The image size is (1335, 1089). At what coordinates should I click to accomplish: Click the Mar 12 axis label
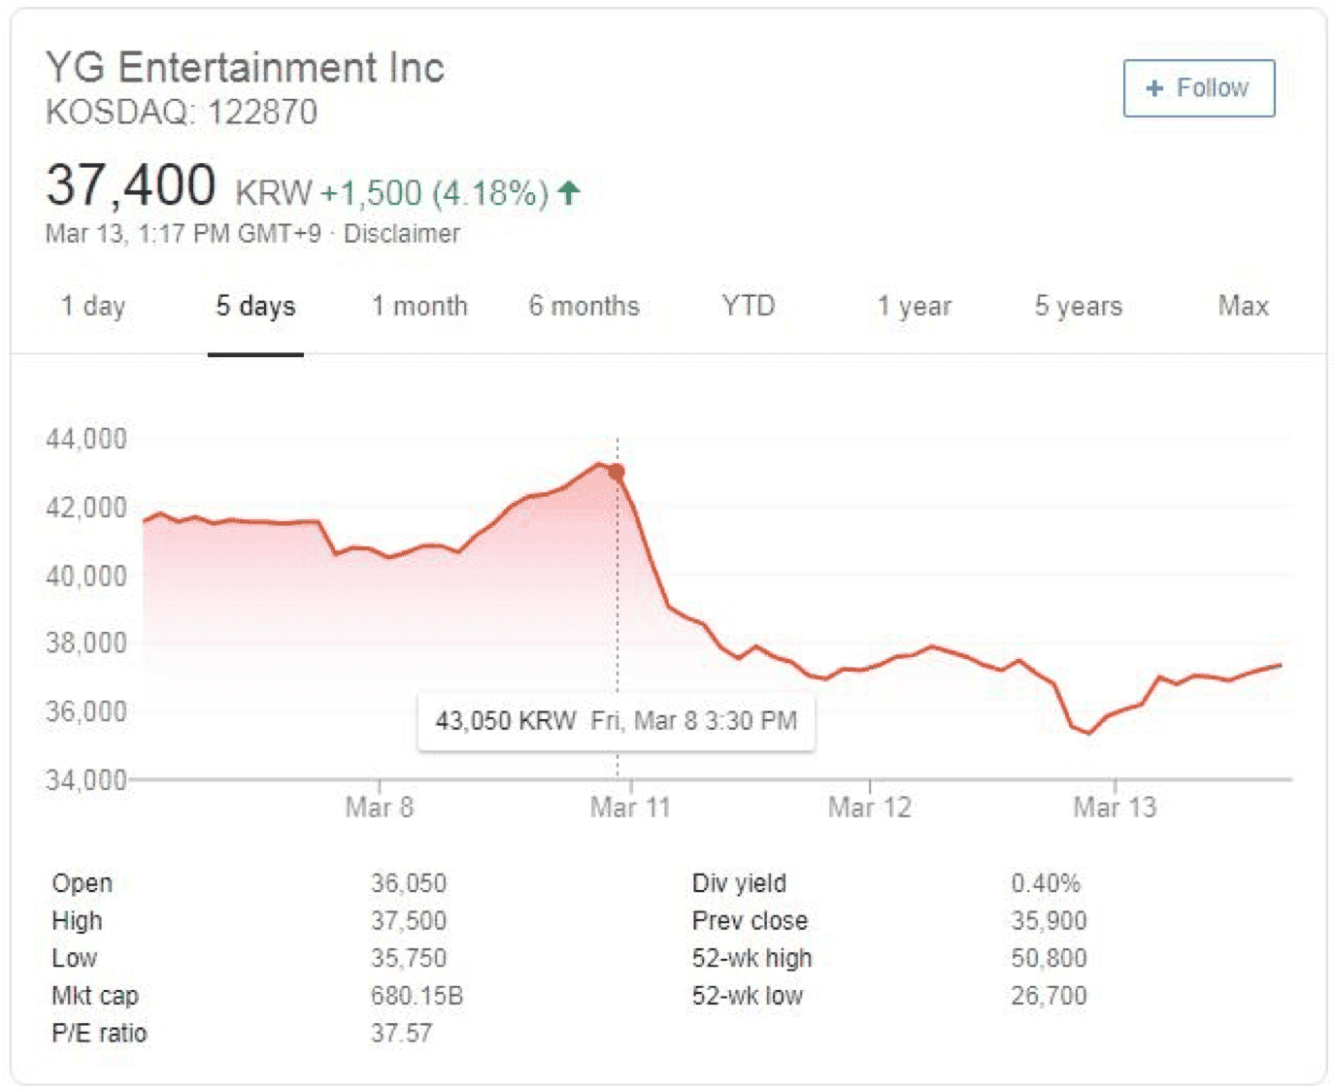870,808
